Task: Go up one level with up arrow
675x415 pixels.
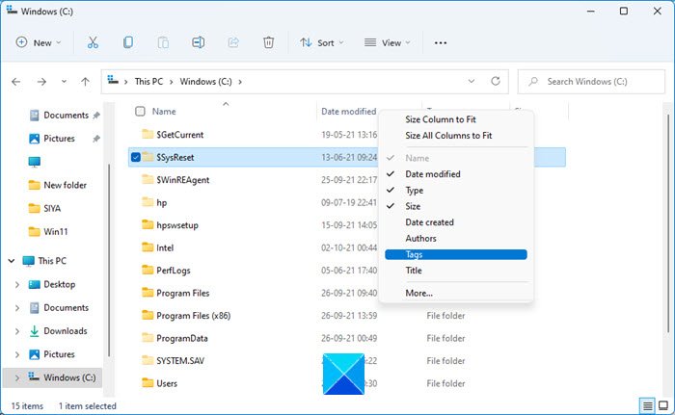Action: (85, 81)
